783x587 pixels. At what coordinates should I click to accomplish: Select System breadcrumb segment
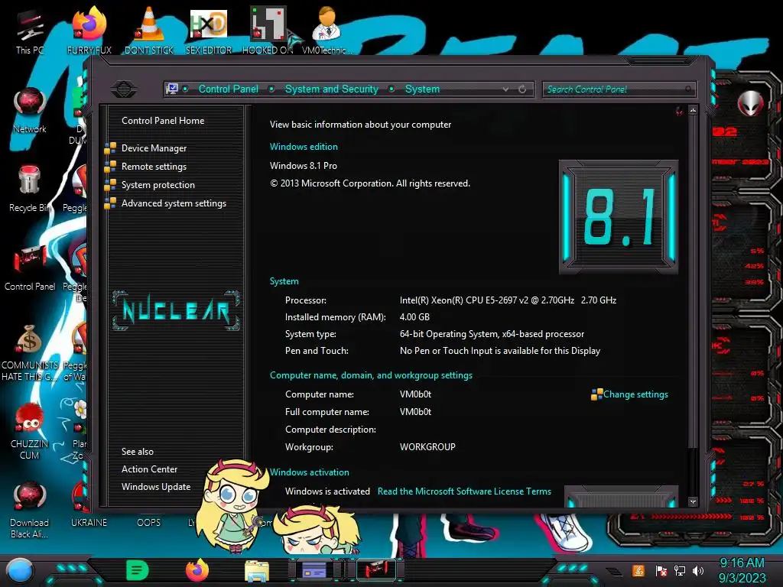coord(422,89)
